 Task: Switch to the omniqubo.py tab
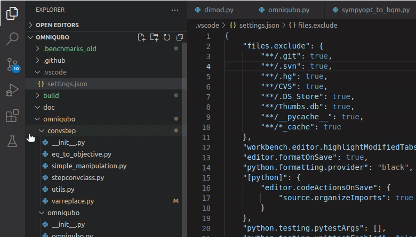coord(289,10)
